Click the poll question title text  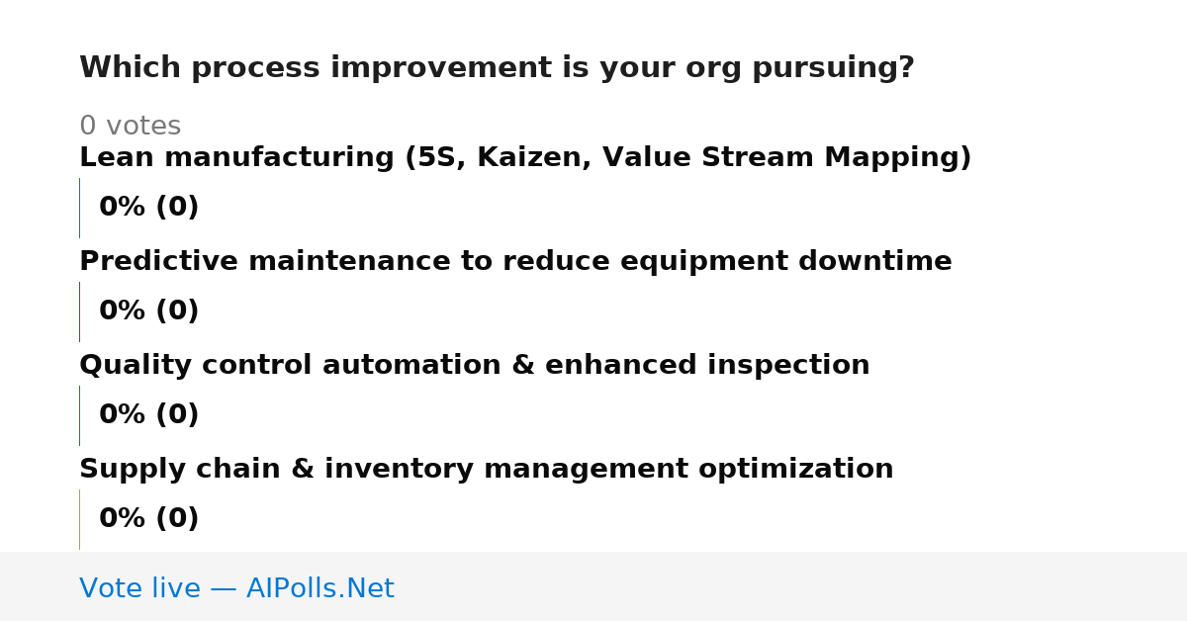pyautogui.click(x=497, y=68)
